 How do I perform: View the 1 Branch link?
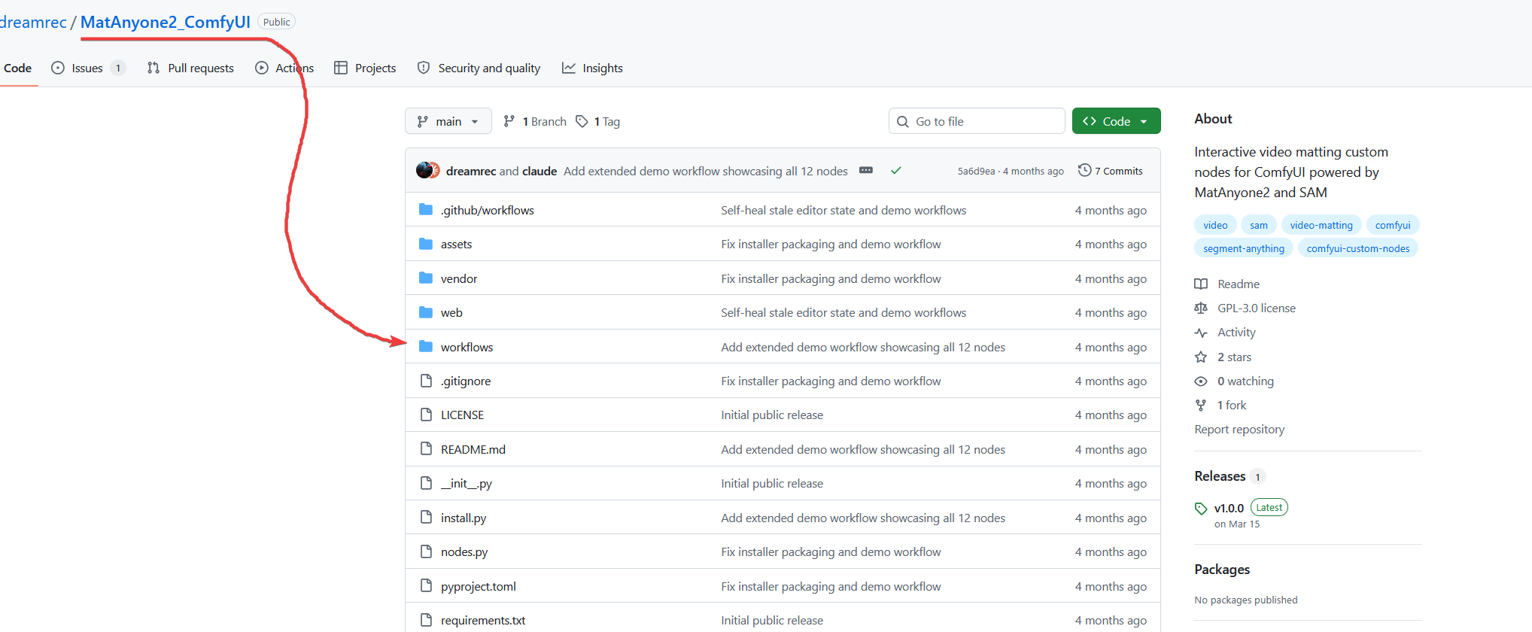click(535, 121)
